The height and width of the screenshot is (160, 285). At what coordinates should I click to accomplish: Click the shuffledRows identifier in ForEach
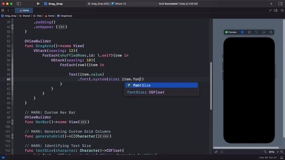[73, 55]
